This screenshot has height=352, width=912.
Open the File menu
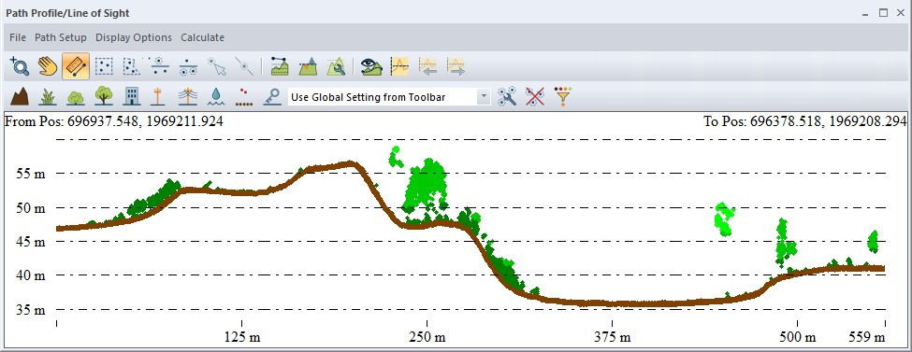[x=18, y=37]
